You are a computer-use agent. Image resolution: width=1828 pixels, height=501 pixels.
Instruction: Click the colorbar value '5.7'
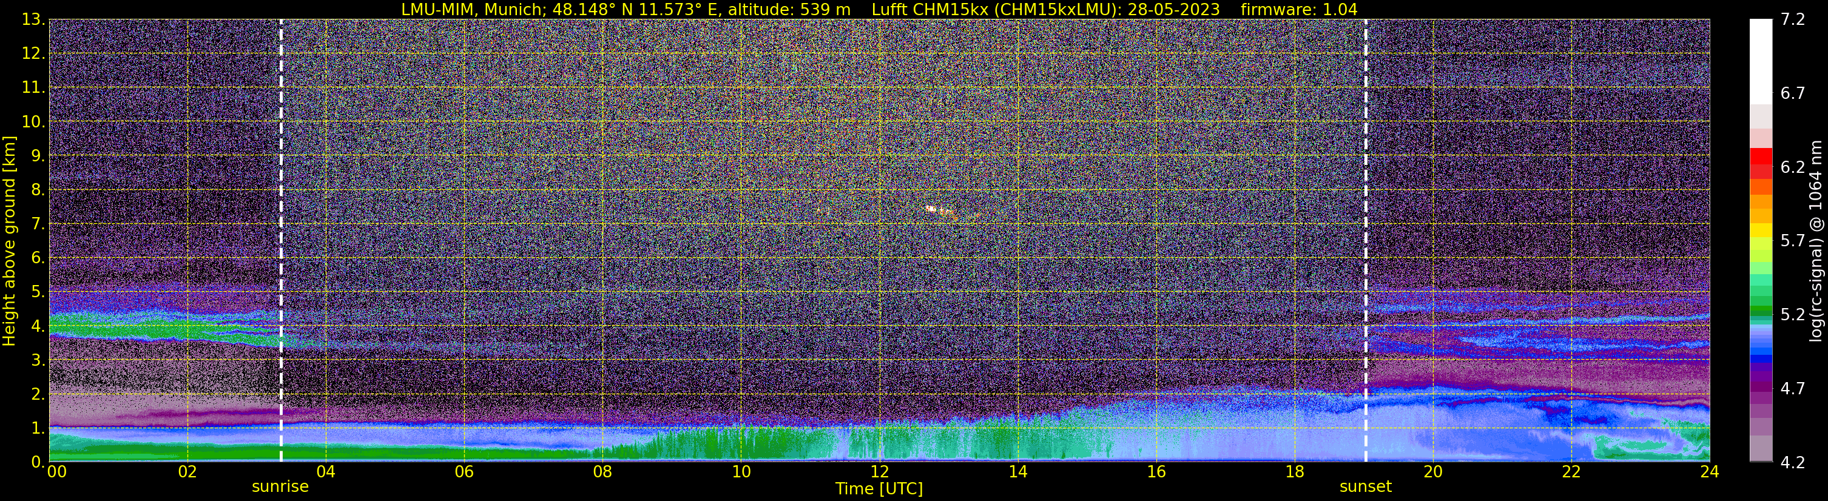(x=1793, y=241)
